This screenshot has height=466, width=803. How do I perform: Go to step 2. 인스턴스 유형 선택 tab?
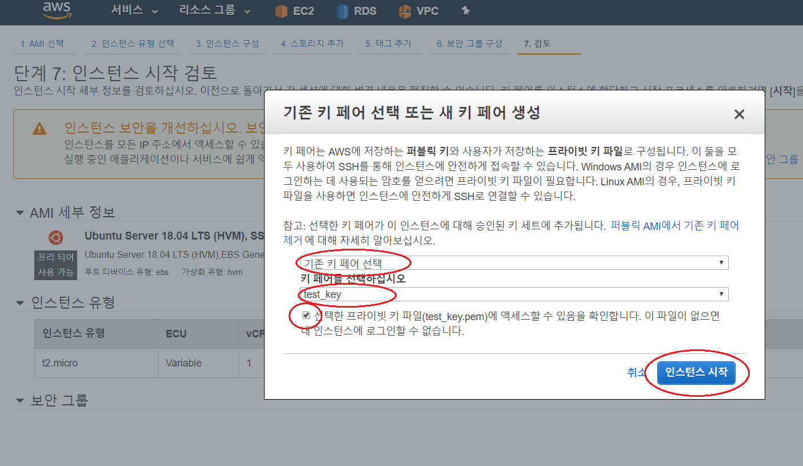tap(133, 44)
